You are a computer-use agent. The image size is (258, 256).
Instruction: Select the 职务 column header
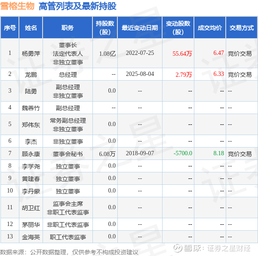[x=68, y=28]
